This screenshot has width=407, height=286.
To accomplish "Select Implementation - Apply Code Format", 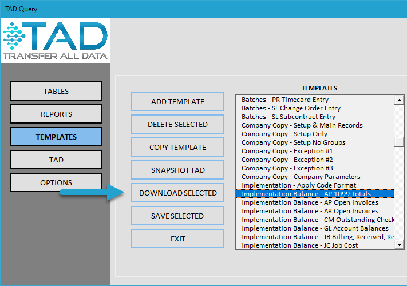I will 315,185.
